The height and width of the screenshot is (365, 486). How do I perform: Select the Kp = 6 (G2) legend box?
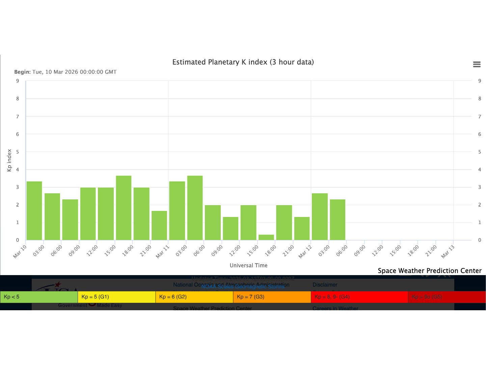coord(194,297)
